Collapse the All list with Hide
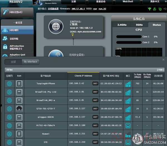Viewport: 167px width, 146px height. click(160, 70)
